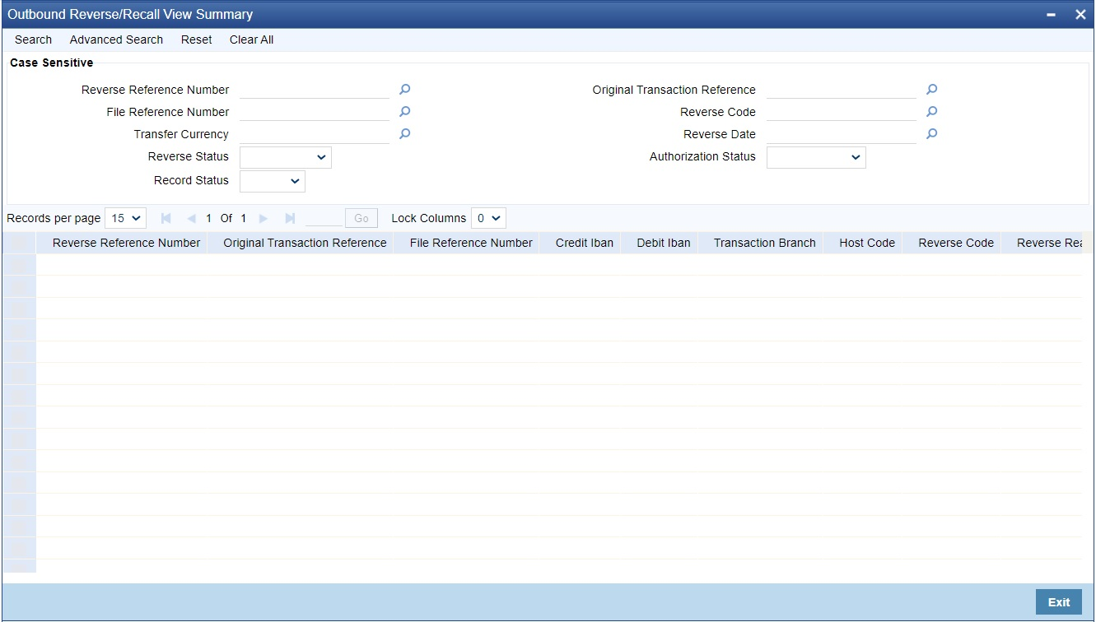Open lookup for Original Transaction Reference

931,90
